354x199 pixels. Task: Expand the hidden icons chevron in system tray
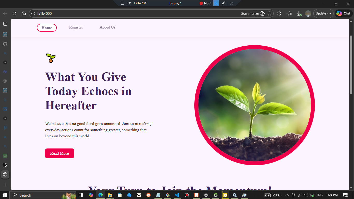click(287, 195)
